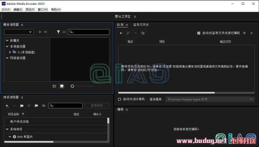Expand the C: (本地磁盘) drive
259x147 pixels.
[10, 52]
